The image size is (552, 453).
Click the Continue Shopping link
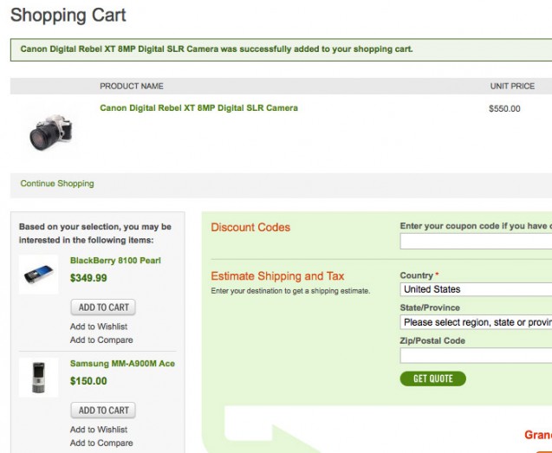pos(57,184)
